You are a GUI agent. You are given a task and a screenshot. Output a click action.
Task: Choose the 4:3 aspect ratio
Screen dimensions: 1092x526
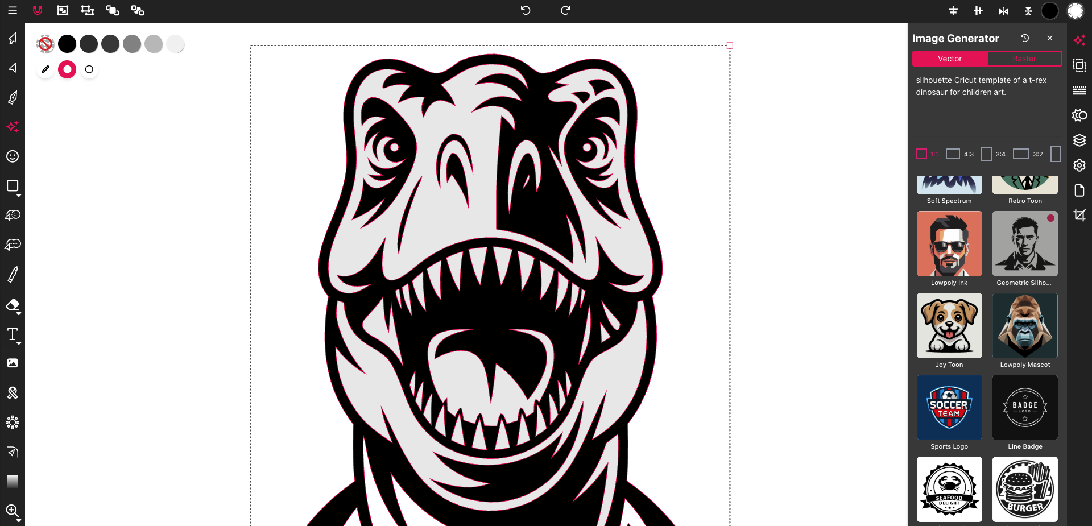click(x=953, y=154)
